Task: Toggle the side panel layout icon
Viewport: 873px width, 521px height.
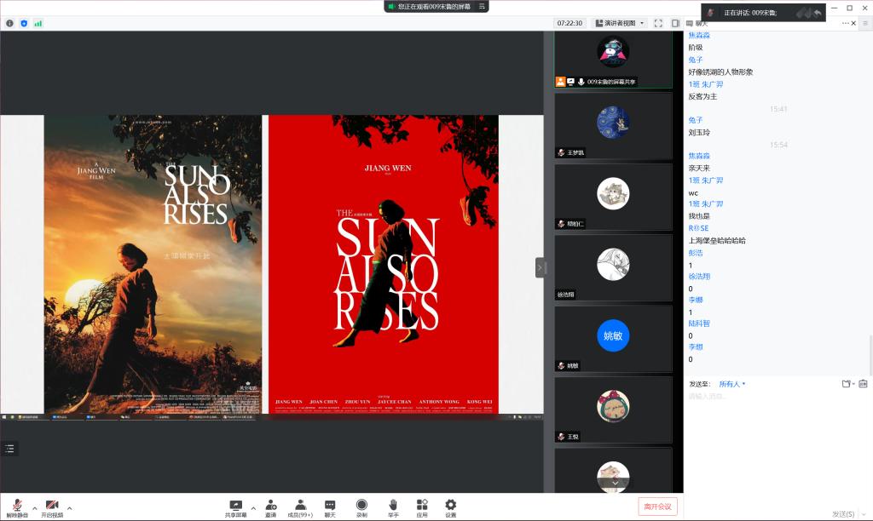Action: (x=675, y=23)
